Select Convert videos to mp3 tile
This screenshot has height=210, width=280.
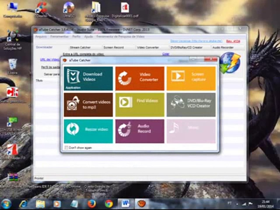88,105
